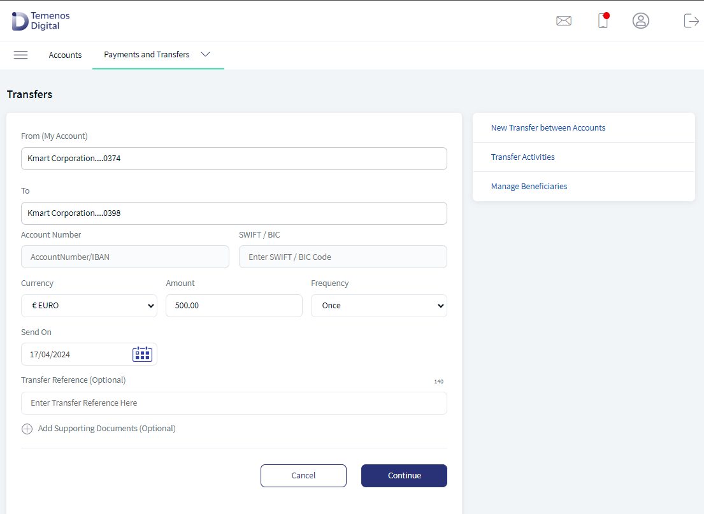This screenshot has width=704, height=514.
Task: Open the messages envelope icon
Action: (x=563, y=20)
